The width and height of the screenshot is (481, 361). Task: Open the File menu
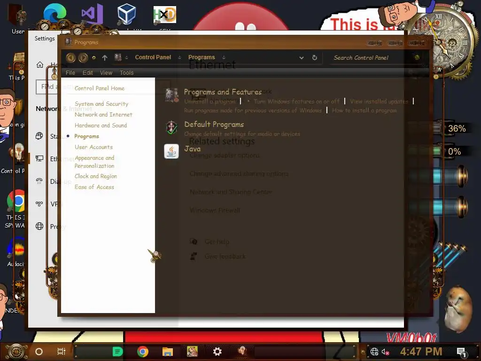point(70,73)
